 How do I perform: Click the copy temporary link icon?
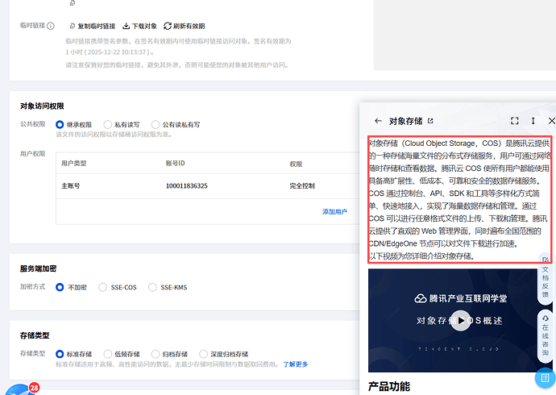[x=73, y=26]
